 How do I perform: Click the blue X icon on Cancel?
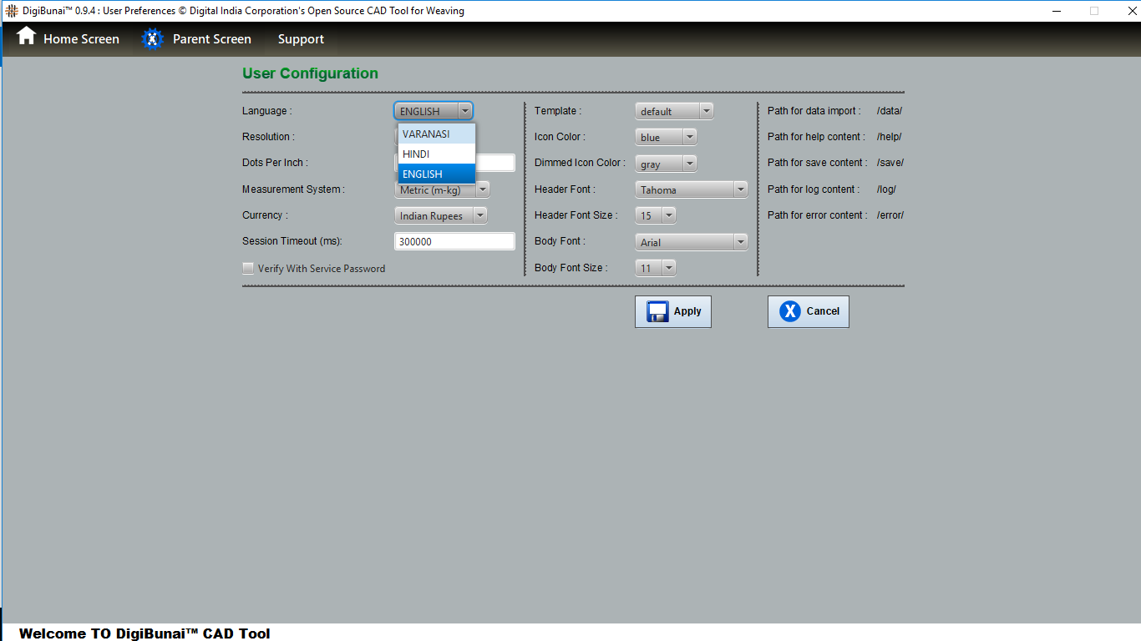point(789,311)
